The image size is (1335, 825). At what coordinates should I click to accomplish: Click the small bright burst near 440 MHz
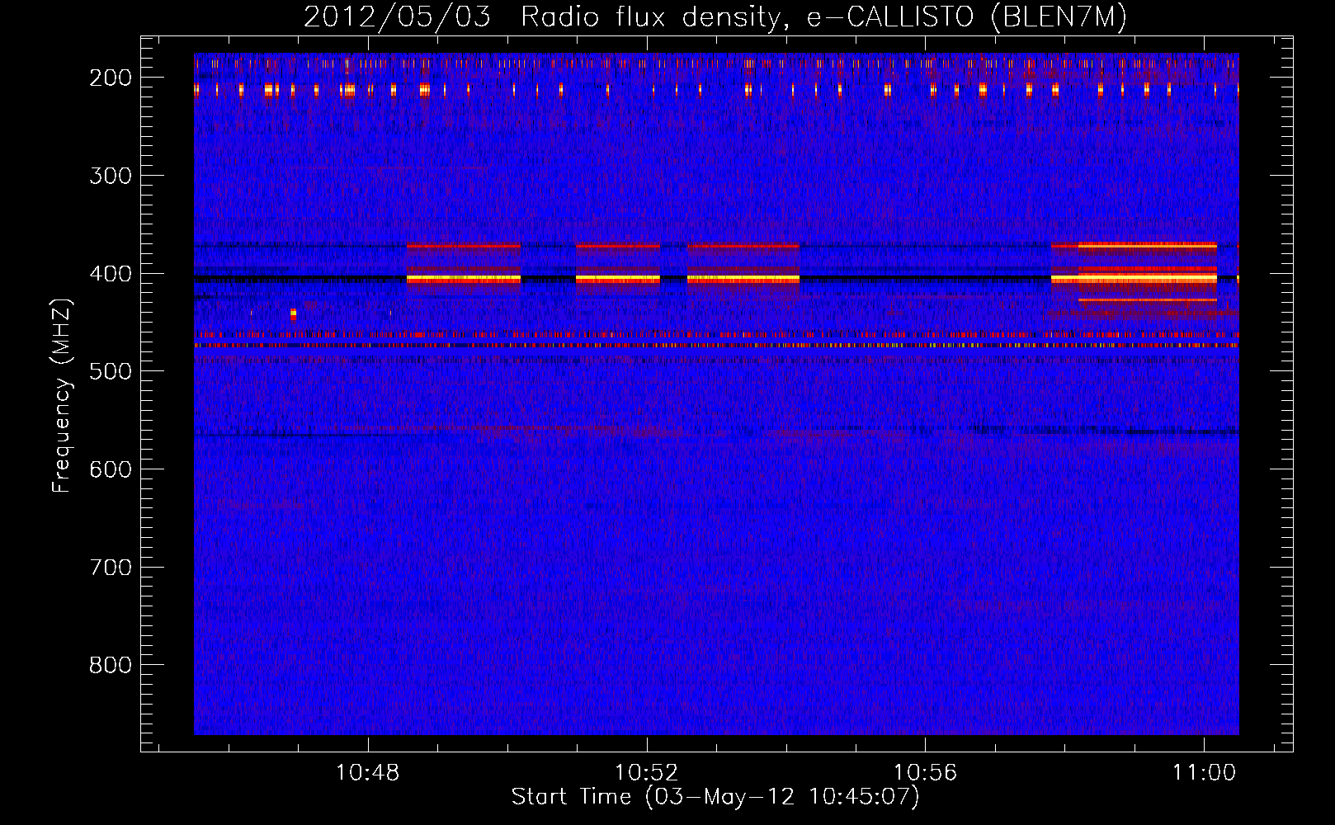pyautogui.click(x=293, y=313)
